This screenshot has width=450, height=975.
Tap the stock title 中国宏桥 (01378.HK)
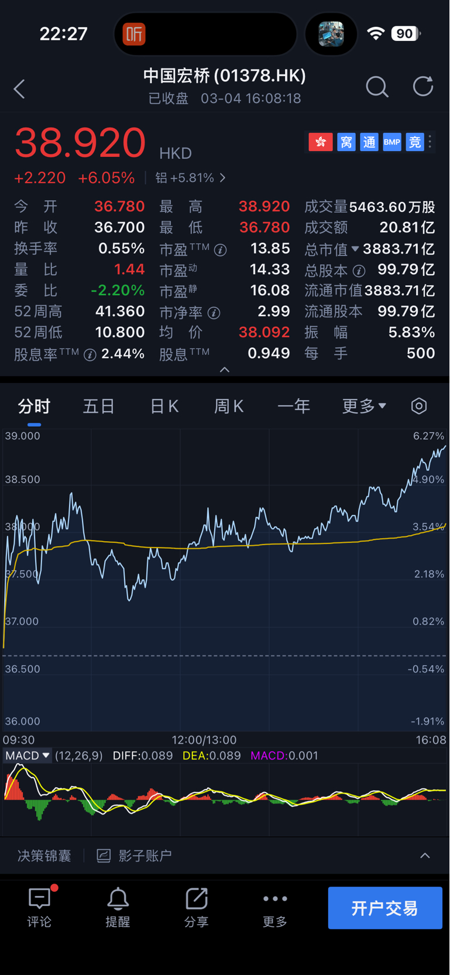(x=225, y=76)
